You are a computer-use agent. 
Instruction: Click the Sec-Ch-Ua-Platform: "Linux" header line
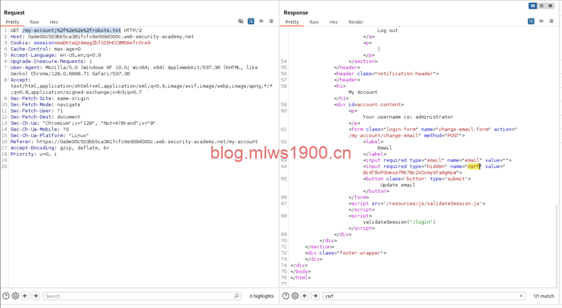[49, 136]
